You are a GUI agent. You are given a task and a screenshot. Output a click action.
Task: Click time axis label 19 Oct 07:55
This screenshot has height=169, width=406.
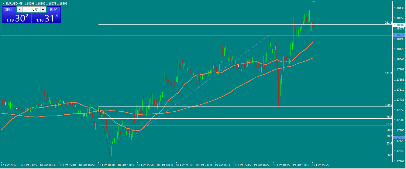pos(262,165)
